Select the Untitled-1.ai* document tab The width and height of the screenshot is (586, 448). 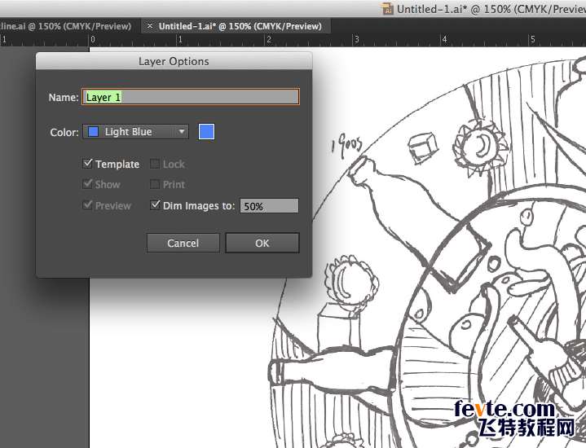tap(240, 26)
